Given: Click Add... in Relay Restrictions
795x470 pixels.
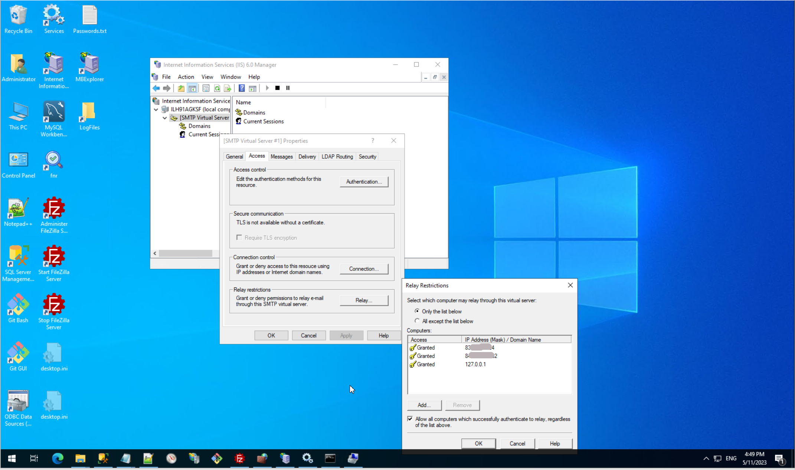Looking at the screenshot, I should pyautogui.click(x=424, y=405).
